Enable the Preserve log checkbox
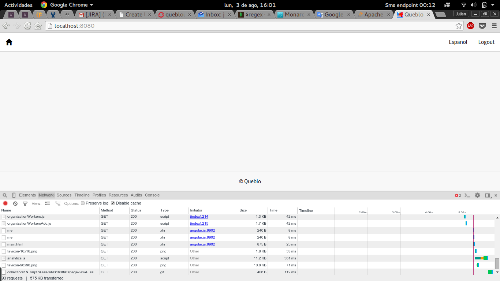The image size is (500, 281). coord(83,203)
